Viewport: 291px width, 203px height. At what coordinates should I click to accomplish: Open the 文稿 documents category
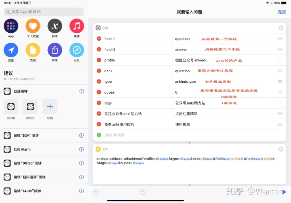pyautogui.click(x=33, y=50)
